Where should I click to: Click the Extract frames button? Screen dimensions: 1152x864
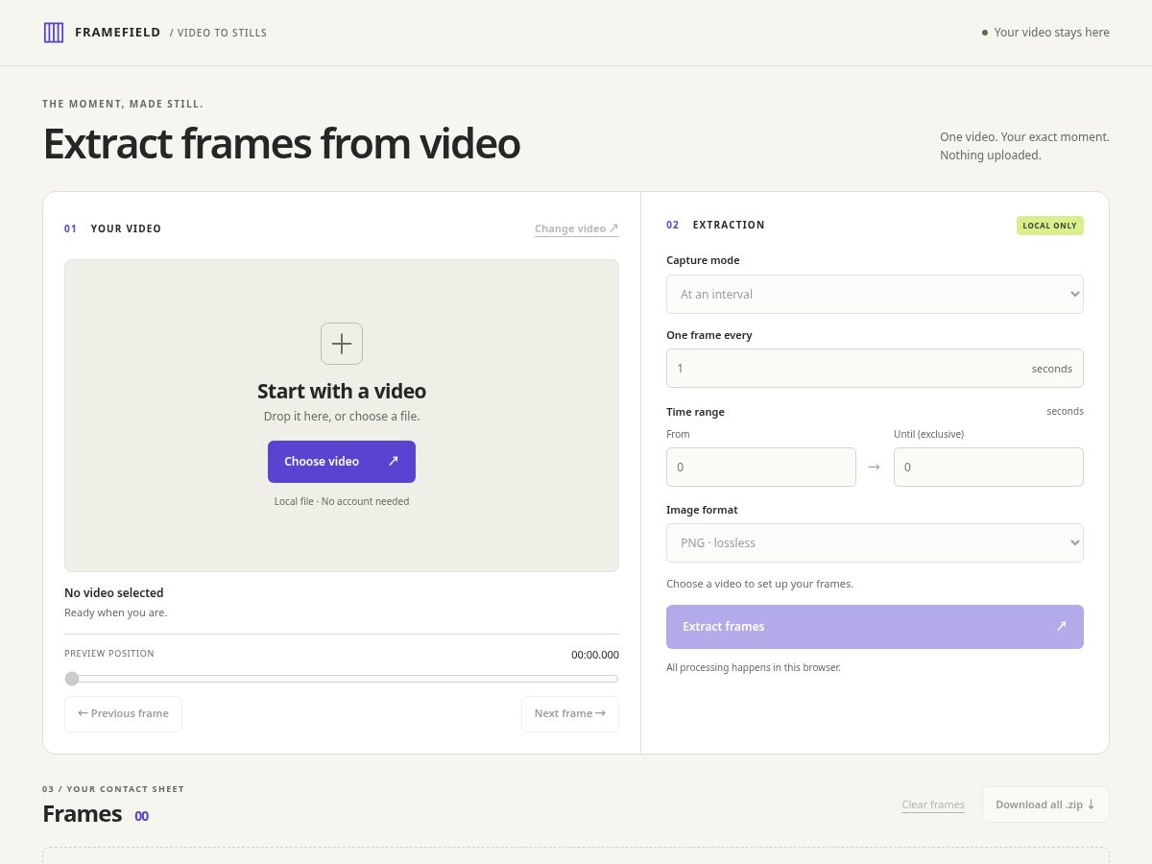coord(875,627)
